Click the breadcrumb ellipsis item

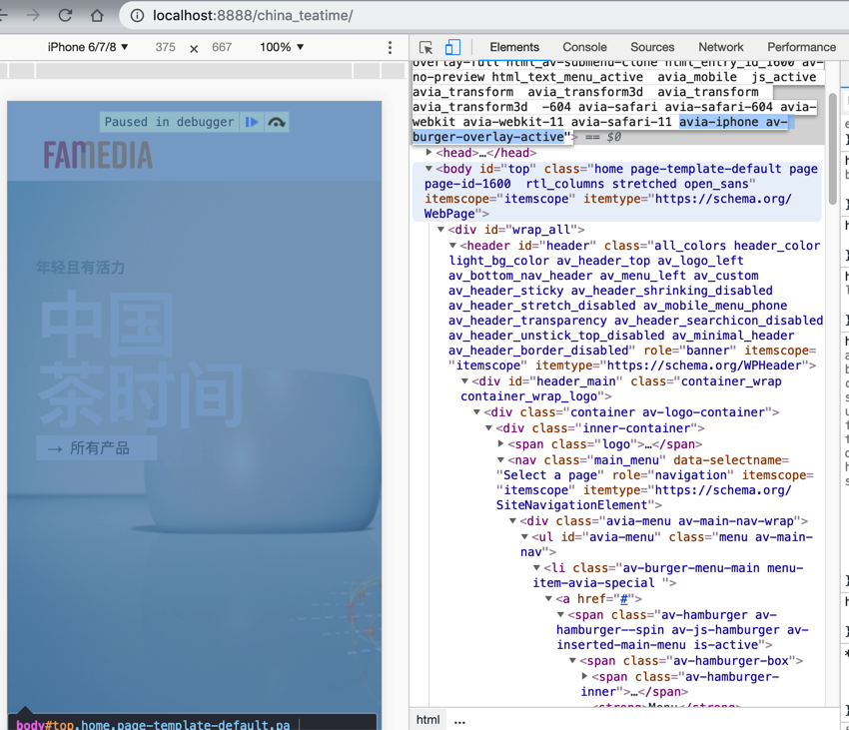(x=459, y=720)
